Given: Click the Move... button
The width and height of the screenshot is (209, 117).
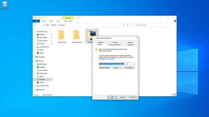Looking at the screenshot, I should pos(117,68).
